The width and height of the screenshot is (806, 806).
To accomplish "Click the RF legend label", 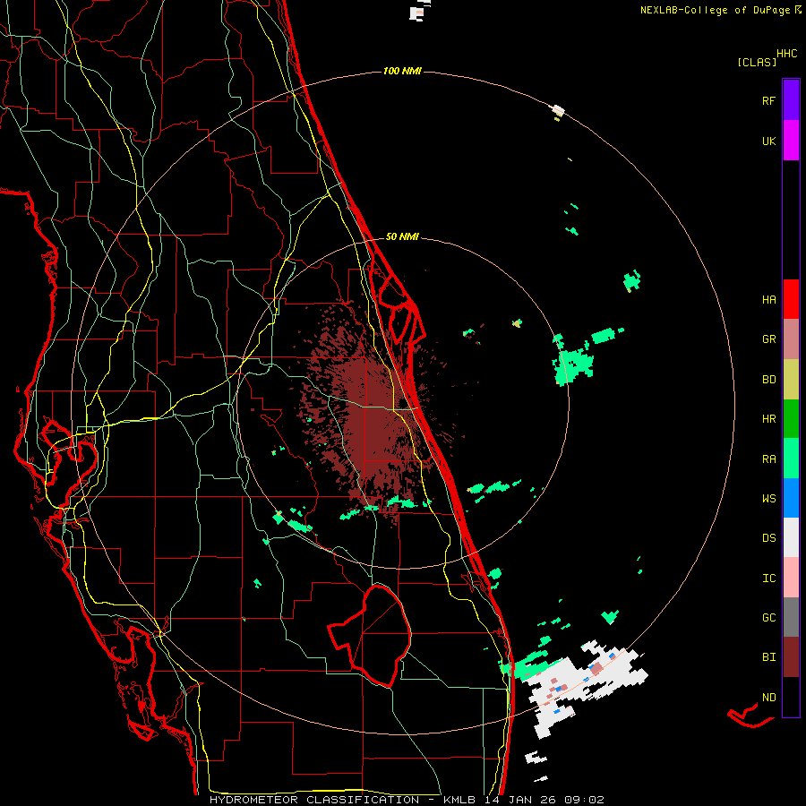I will point(768,100).
